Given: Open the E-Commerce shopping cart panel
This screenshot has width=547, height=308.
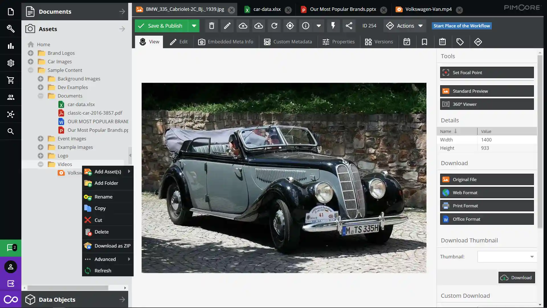Looking at the screenshot, I should 11,80.
